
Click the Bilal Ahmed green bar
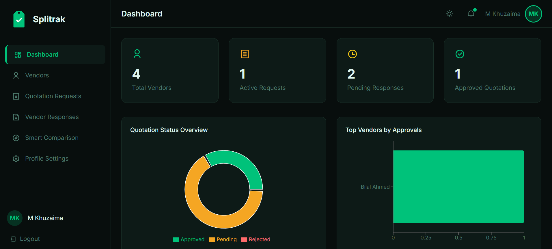458,187
